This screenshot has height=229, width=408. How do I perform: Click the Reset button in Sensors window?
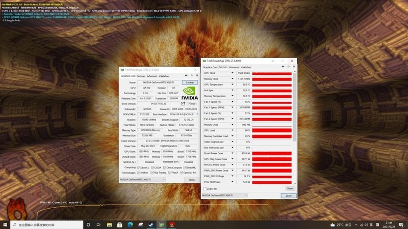coord(290,188)
